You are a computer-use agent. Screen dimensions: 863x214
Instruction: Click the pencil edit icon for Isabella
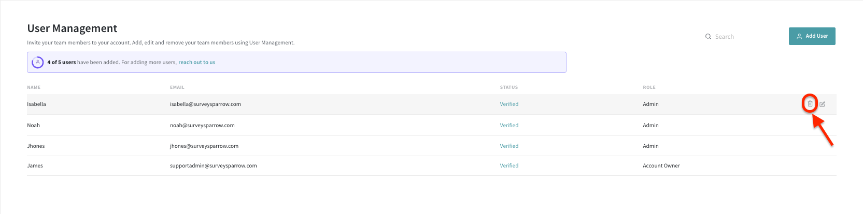[x=823, y=104]
